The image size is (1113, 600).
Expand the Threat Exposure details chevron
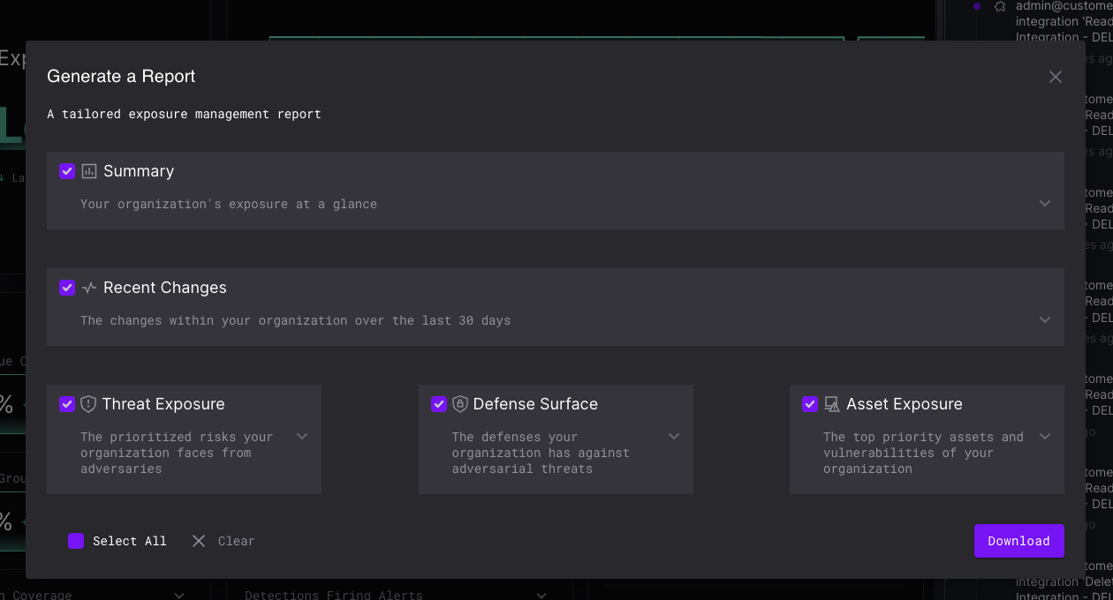302,437
